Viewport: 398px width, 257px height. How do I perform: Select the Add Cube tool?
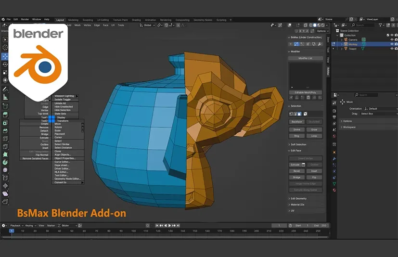pos(5,106)
